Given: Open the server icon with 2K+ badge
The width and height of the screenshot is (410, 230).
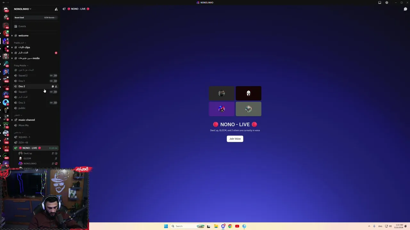Looking at the screenshot, I should click(6, 95).
